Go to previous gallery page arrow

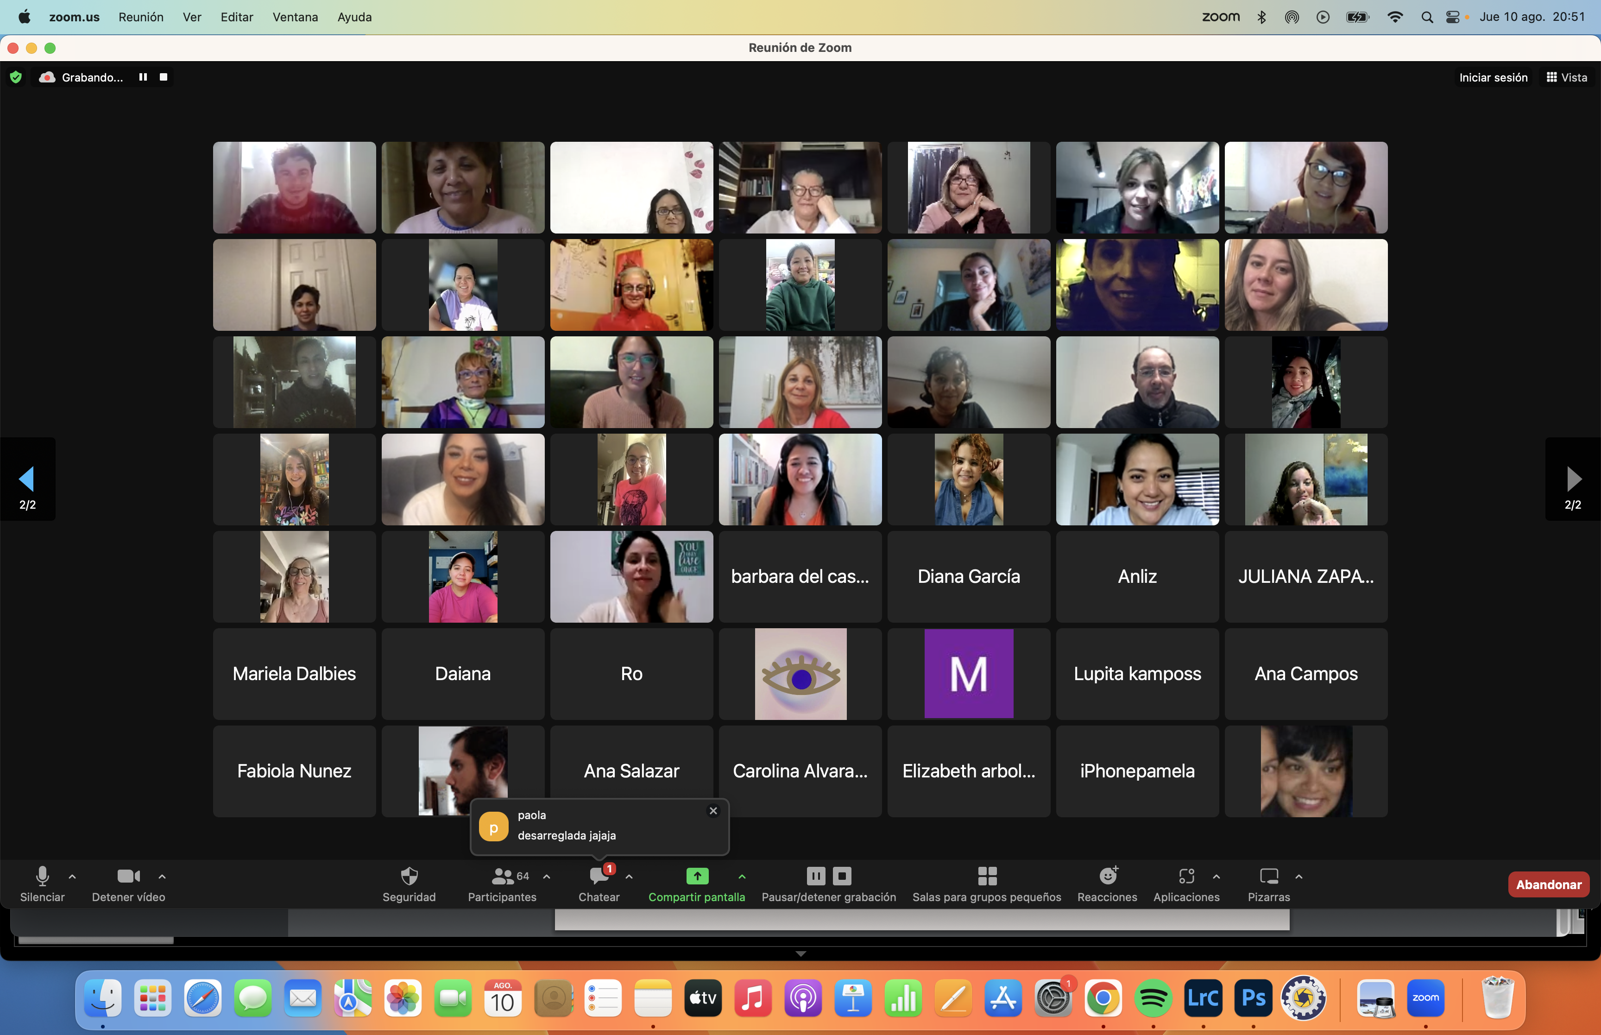click(27, 479)
